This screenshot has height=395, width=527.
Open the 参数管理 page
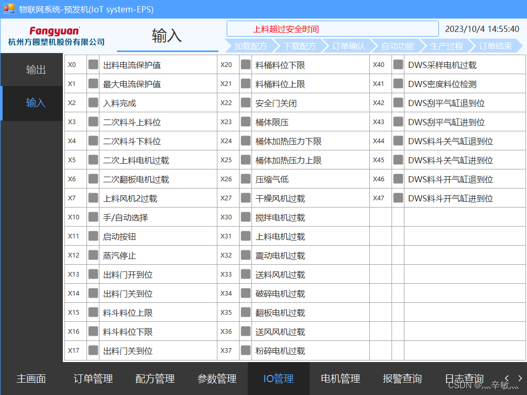coord(217,379)
